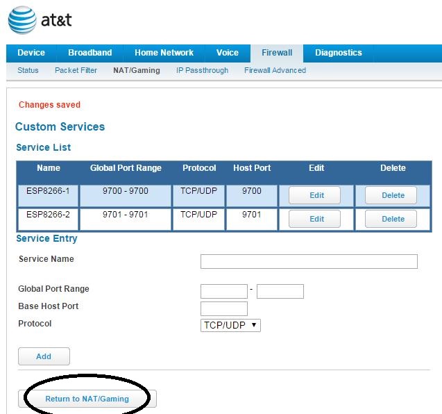Click the Service Name input field
Image resolution: width=442 pixels, height=414 pixels.
(x=309, y=262)
